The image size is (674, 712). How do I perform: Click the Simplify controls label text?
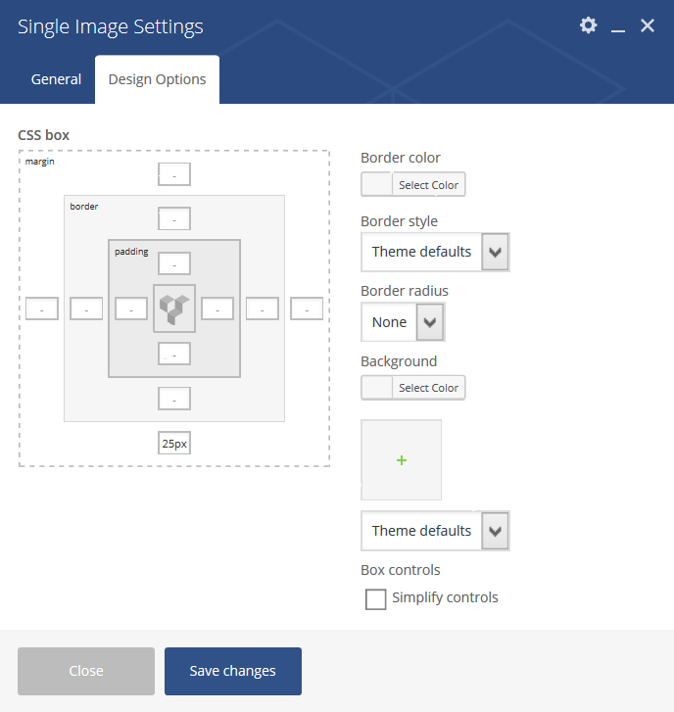(x=445, y=597)
